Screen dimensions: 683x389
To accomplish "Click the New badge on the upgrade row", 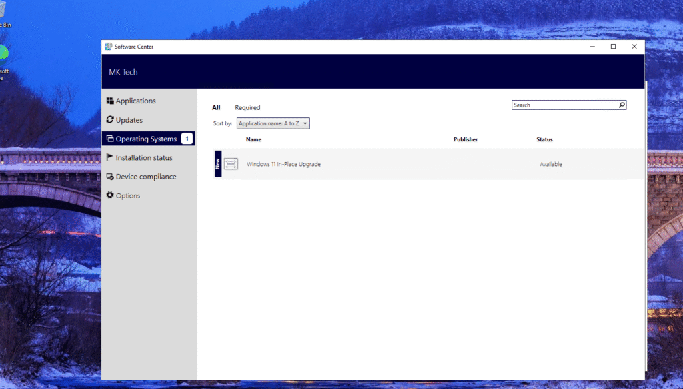I will tap(218, 164).
